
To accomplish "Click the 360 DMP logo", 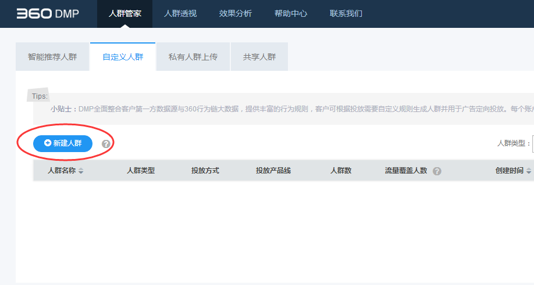I will 48,14.
